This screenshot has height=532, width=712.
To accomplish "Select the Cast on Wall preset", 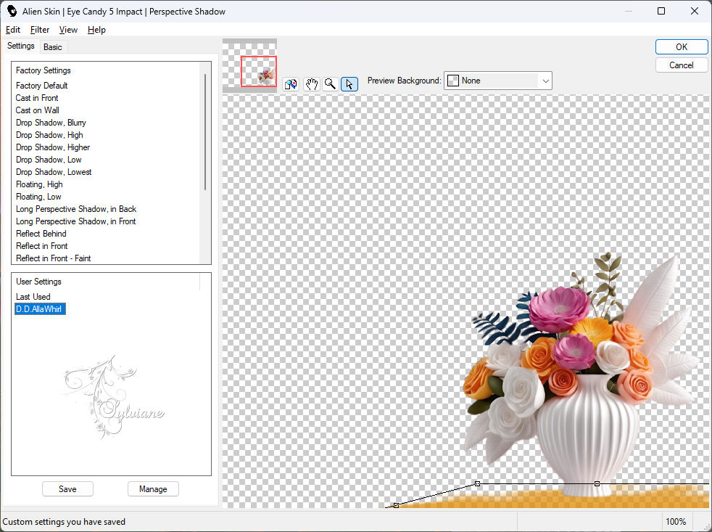I will (x=37, y=110).
